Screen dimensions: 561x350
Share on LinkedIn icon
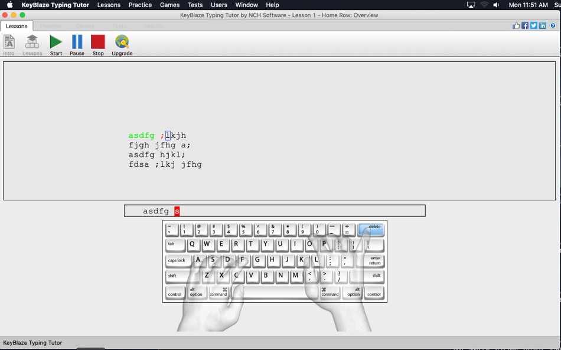543,25
